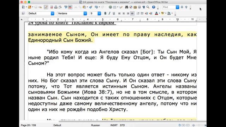Click the Insert Table icon

click(x=114, y=7)
